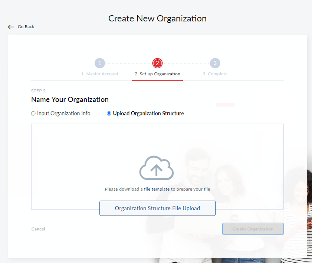Click the step 1 circle in the stepper
312x263 pixels.
click(99, 63)
